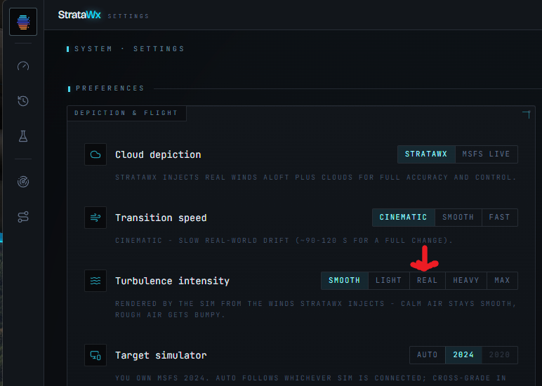Viewport: 542px width, 386px height.
Task: Click the Turbulence intensity label
Action: pyautogui.click(x=173, y=281)
